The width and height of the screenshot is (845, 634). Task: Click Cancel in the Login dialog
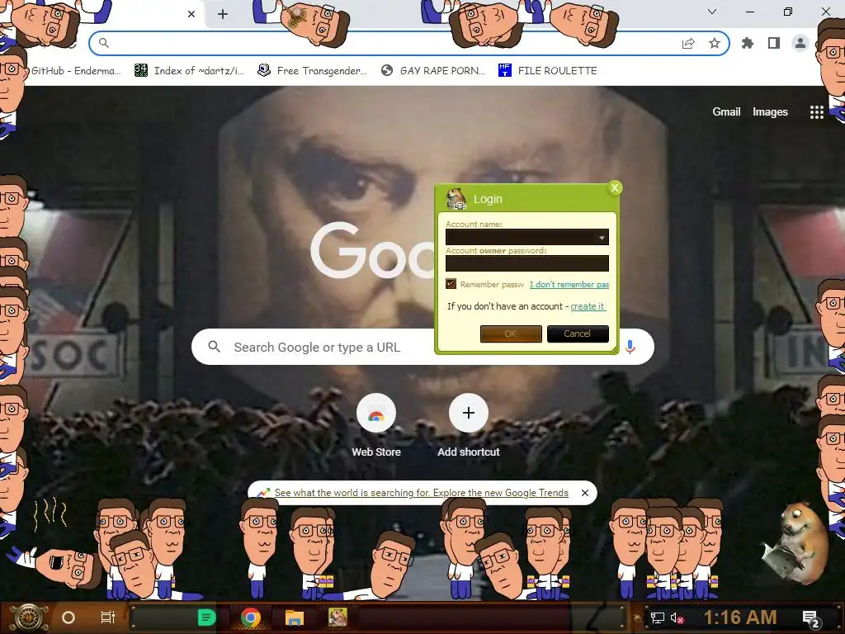[x=578, y=334]
